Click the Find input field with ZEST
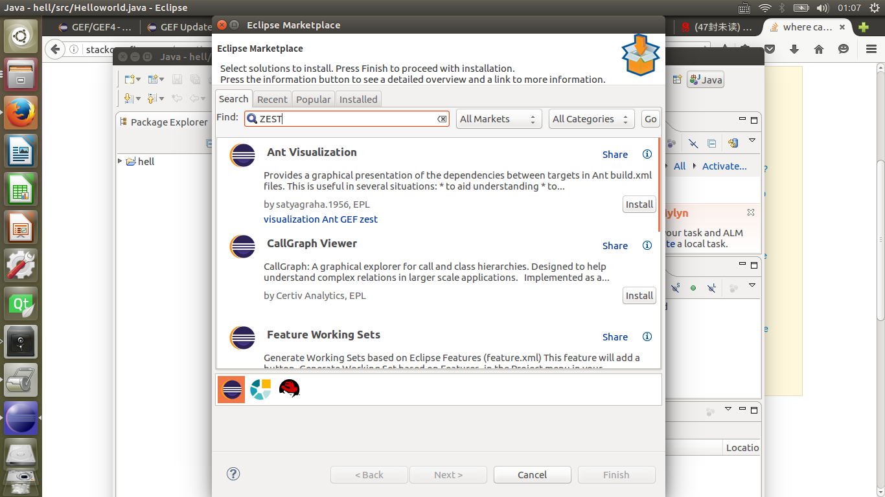Image resolution: width=885 pixels, height=497 pixels. coord(347,119)
